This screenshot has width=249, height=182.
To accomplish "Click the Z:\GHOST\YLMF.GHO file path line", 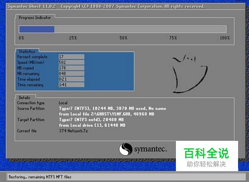I will click(106, 114).
